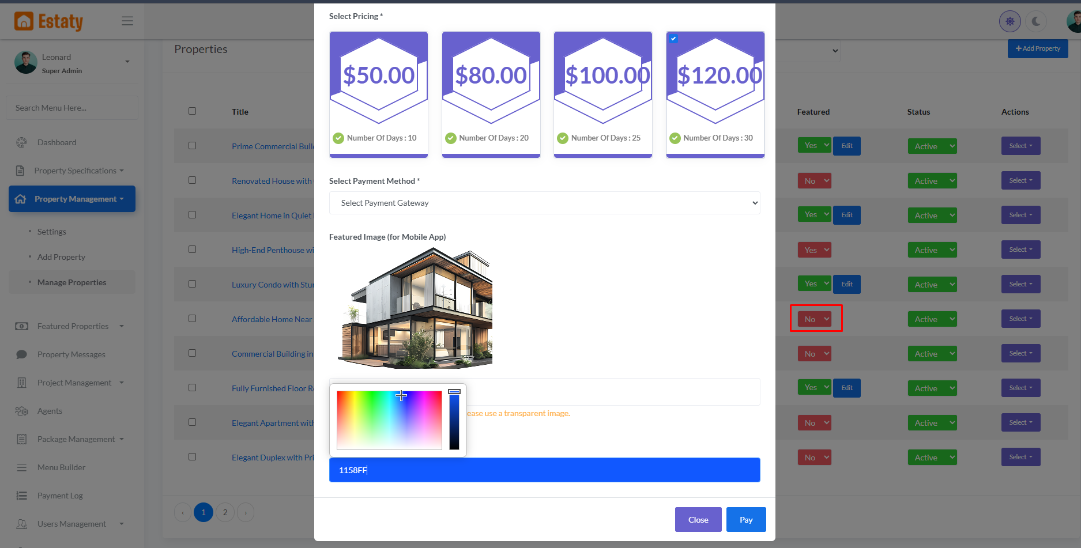Select the $100.00 pricing card
Image resolution: width=1081 pixels, height=548 pixels.
point(603,95)
